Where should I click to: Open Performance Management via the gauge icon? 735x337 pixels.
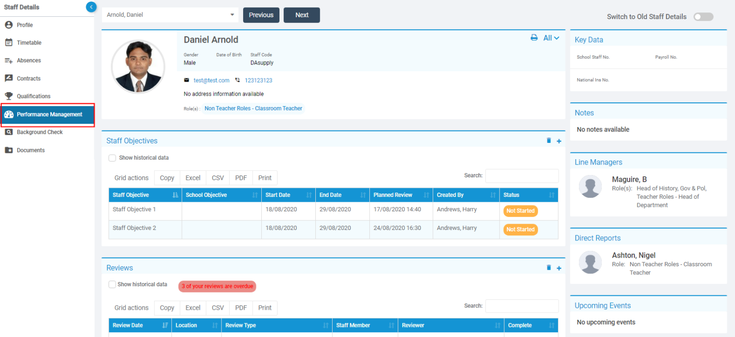point(10,115)
